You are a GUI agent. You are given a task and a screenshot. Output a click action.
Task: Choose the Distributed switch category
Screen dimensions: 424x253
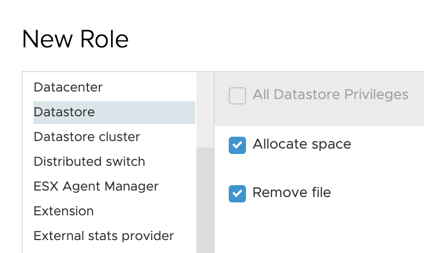point(89,162)
